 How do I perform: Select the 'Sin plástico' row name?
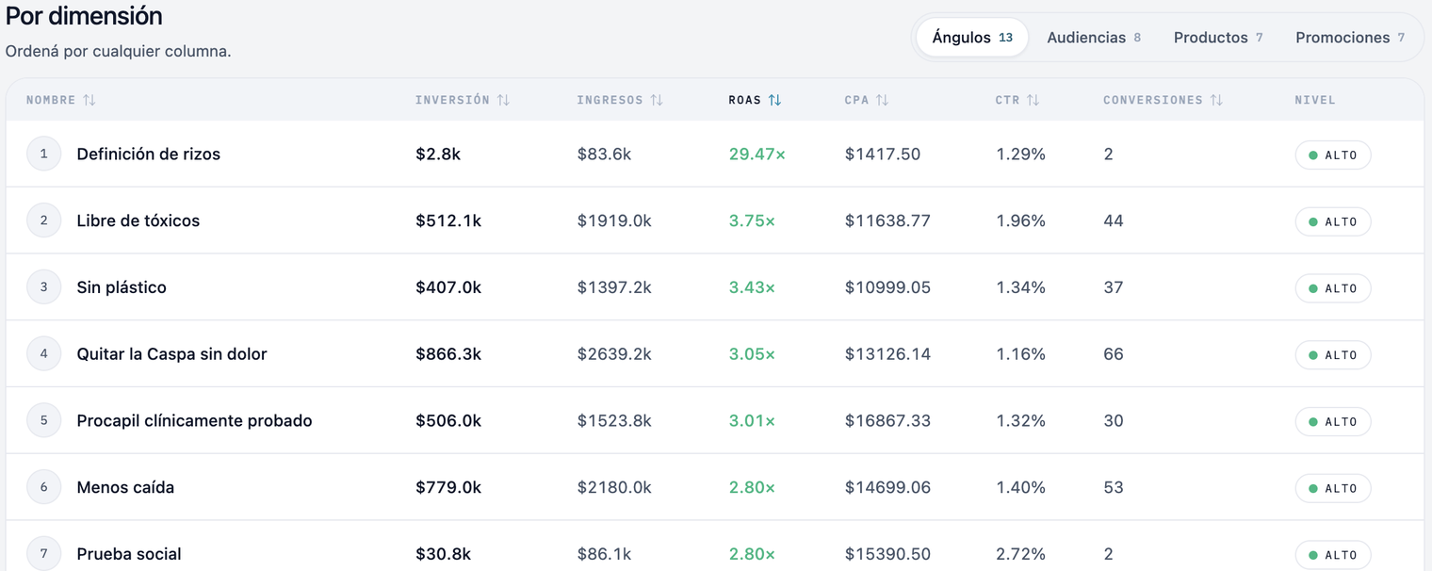[122, 287]
